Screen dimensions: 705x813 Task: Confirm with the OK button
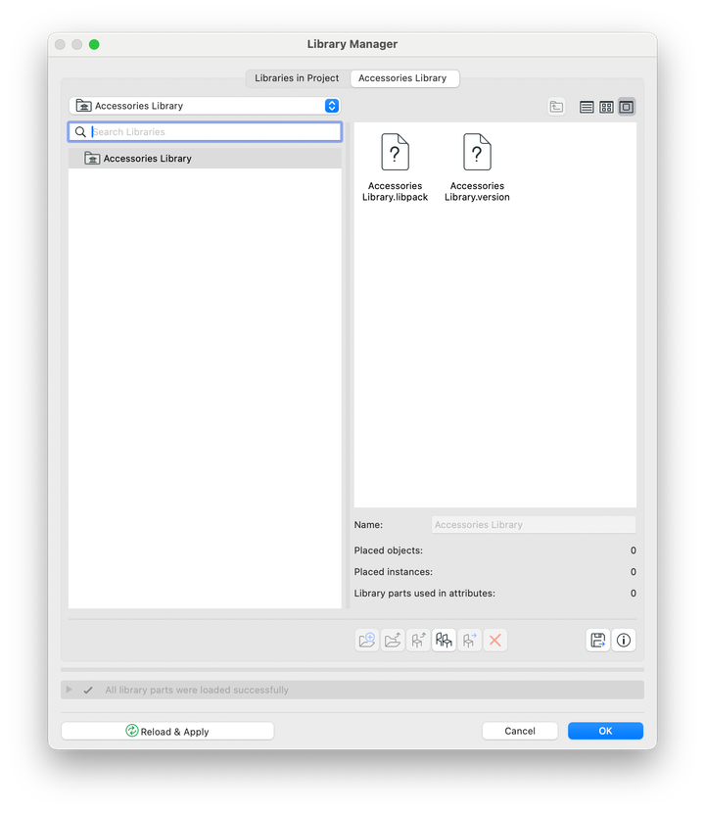point(605,731)
